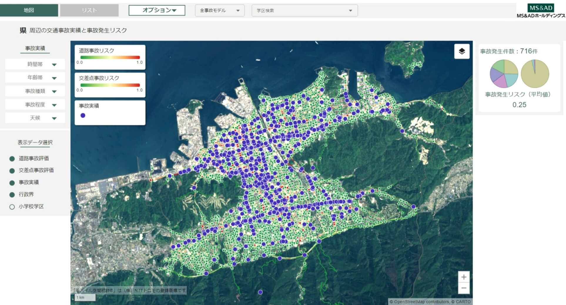Viewport: 566px width, 305px height.
Task: Open the OpenStreetMap contributors link
Action: coord(422,302)
